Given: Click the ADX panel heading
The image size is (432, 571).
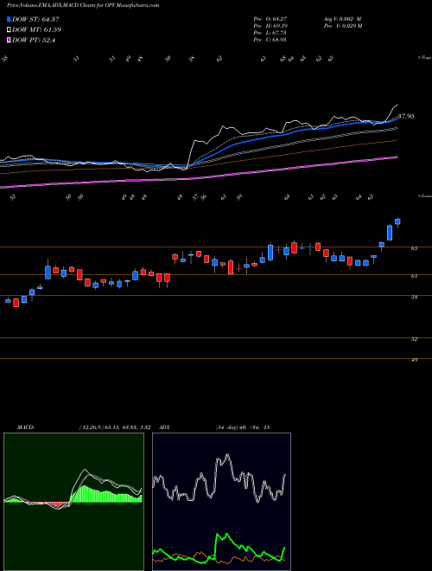Looking at the screenshot, I should coord(164,427).
